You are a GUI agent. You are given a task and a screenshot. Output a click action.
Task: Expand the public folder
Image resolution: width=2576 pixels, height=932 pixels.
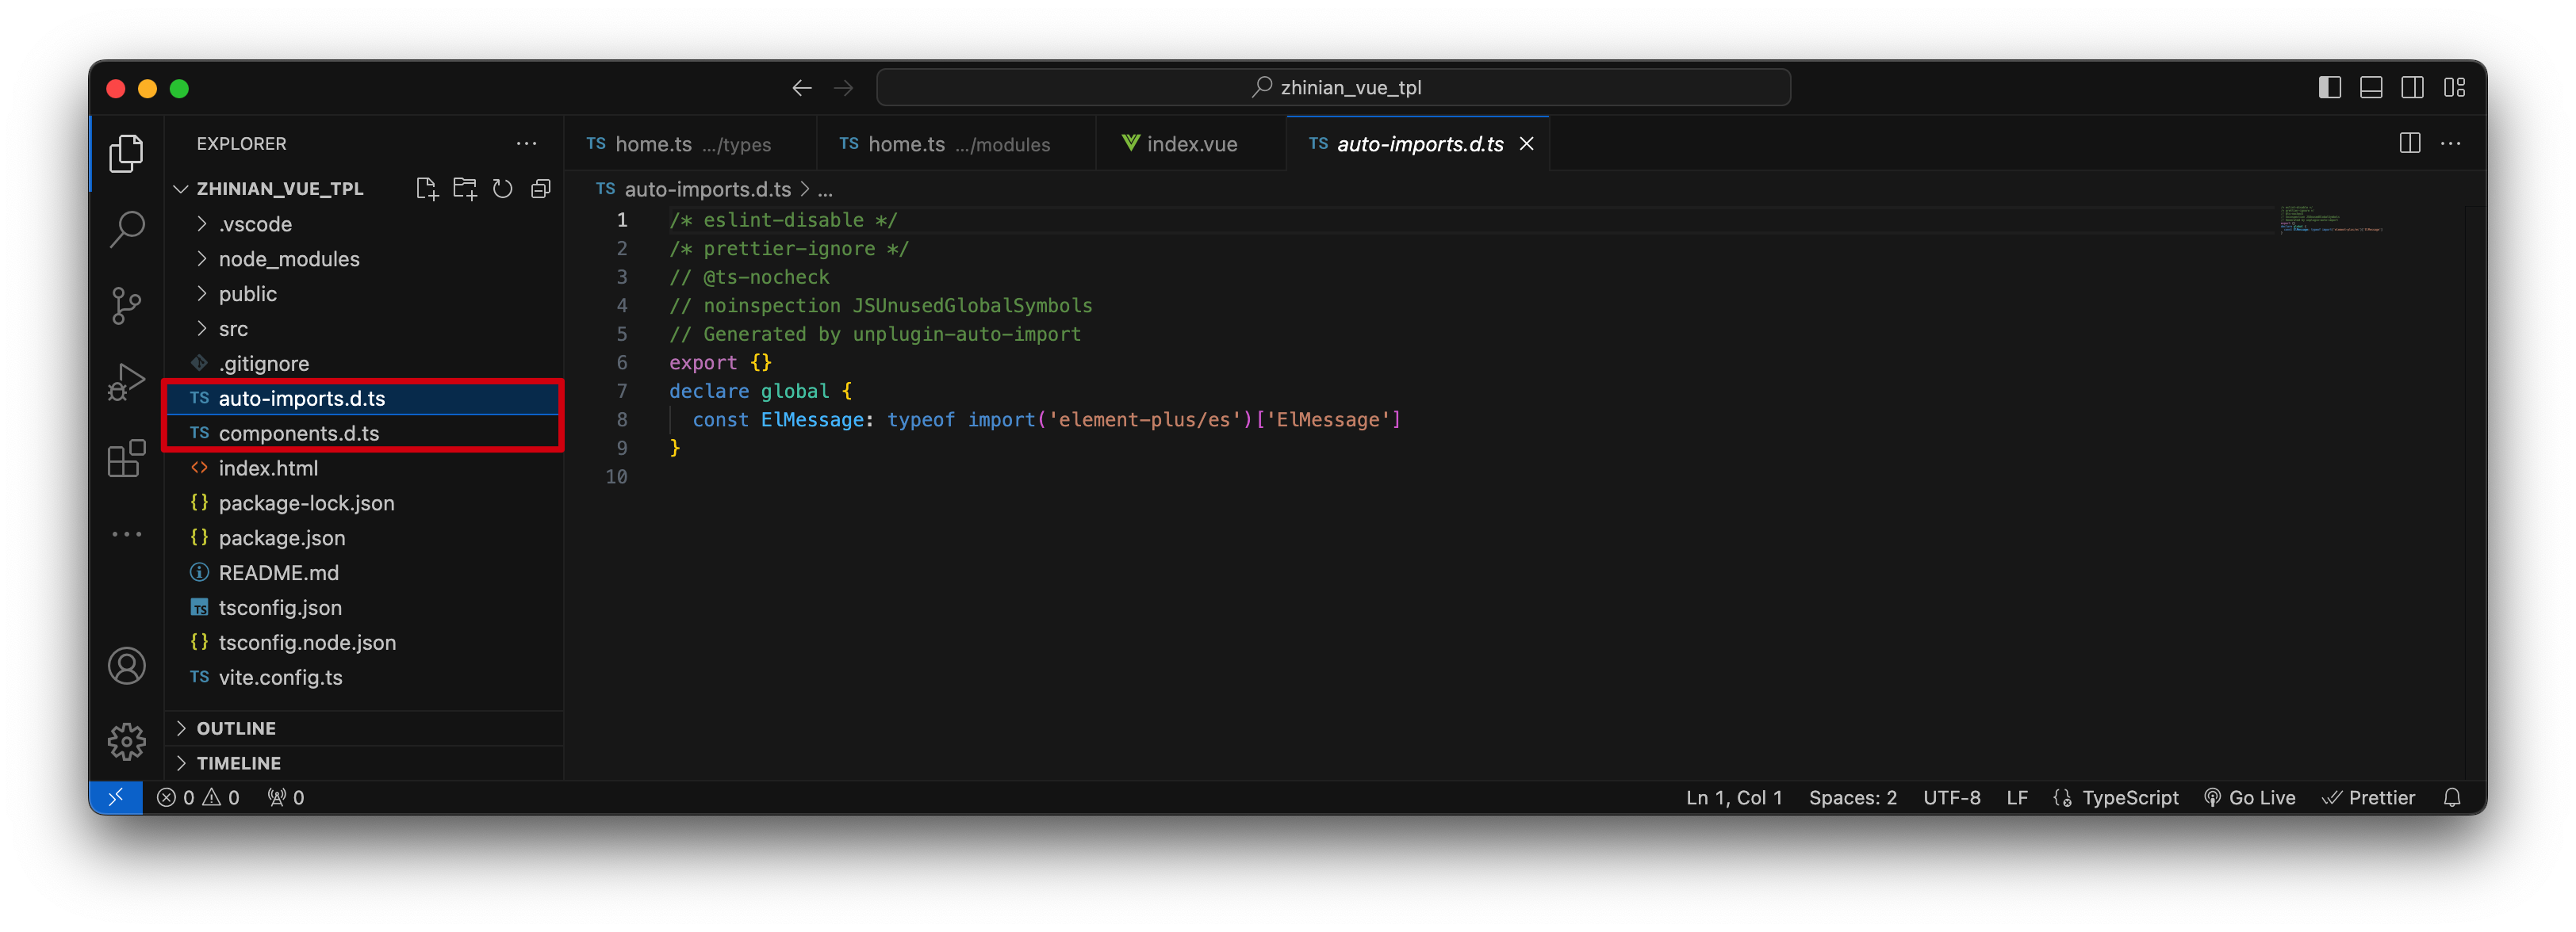click(366, 294)
